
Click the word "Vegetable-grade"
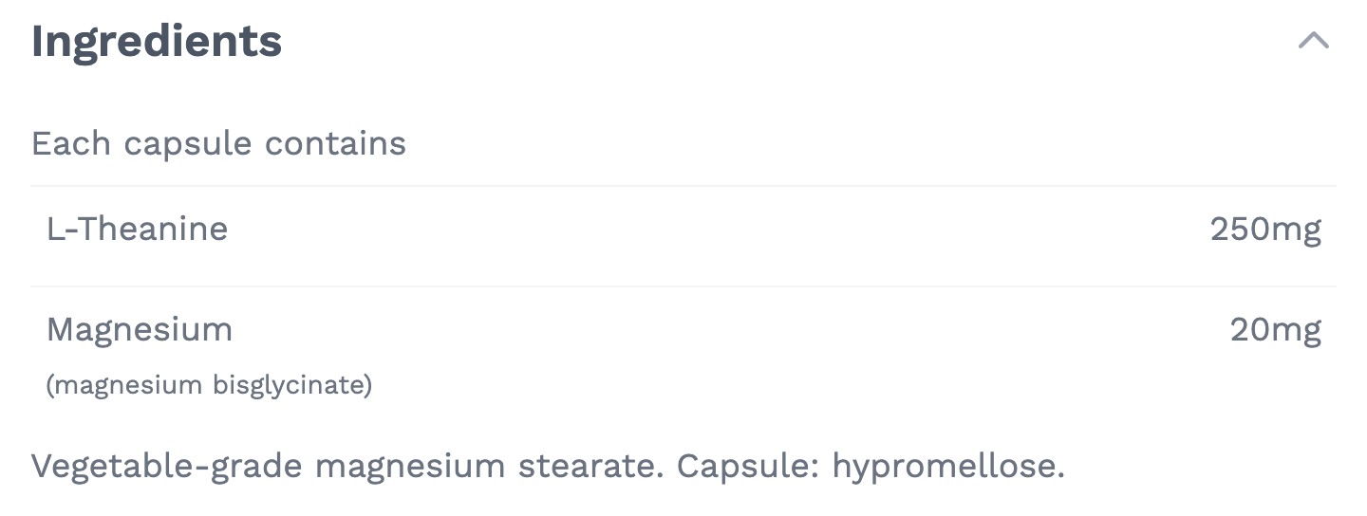pos(166,467)
